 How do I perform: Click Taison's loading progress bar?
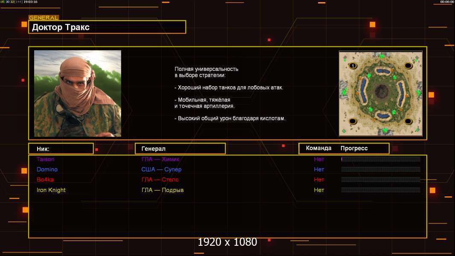point(381,159)
